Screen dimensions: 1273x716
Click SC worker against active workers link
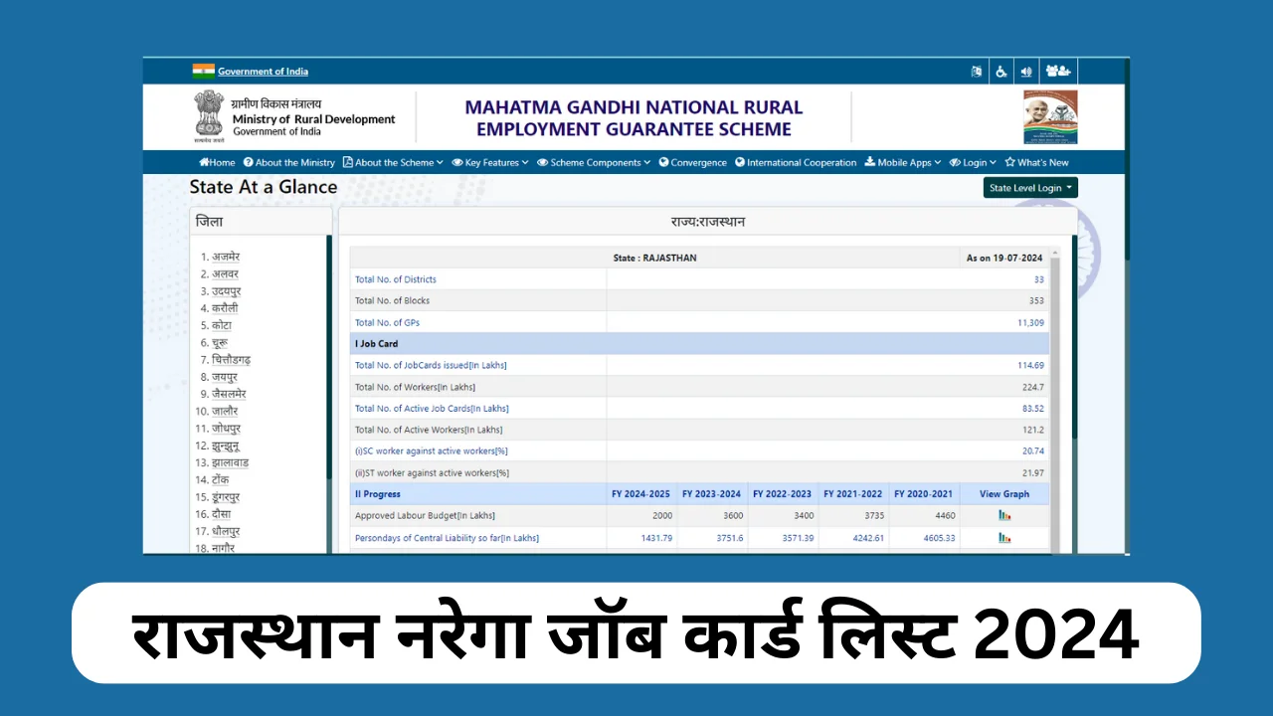coord(432,451)
